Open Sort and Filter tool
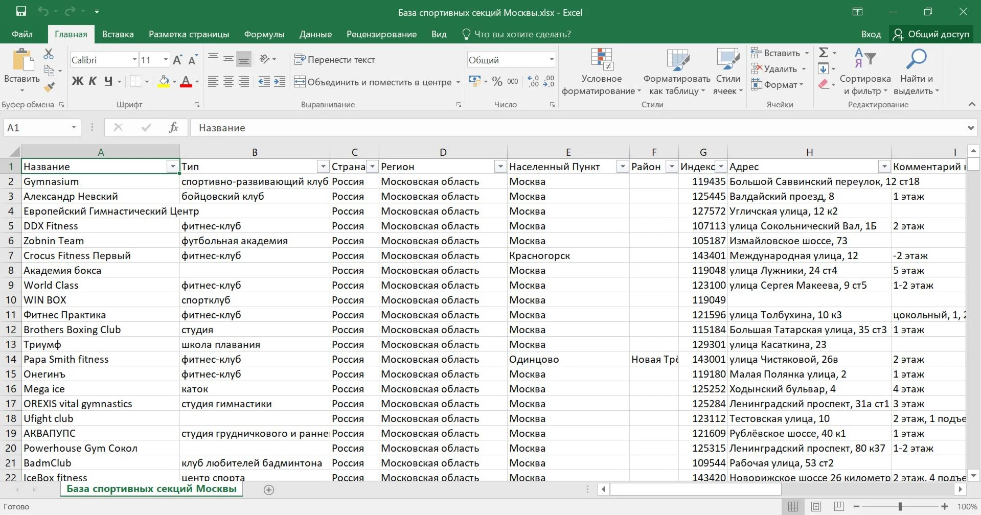Viewport: 981px width, 515px height. 865,72
